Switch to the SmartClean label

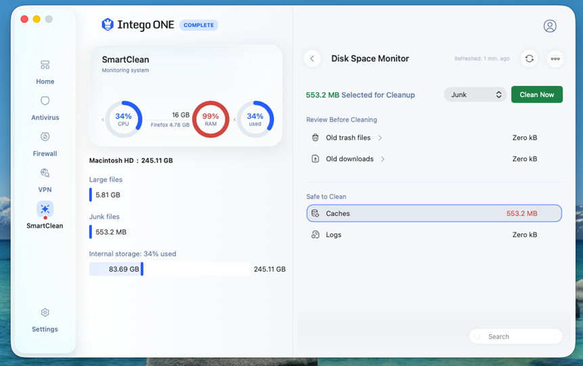point(45,226)
